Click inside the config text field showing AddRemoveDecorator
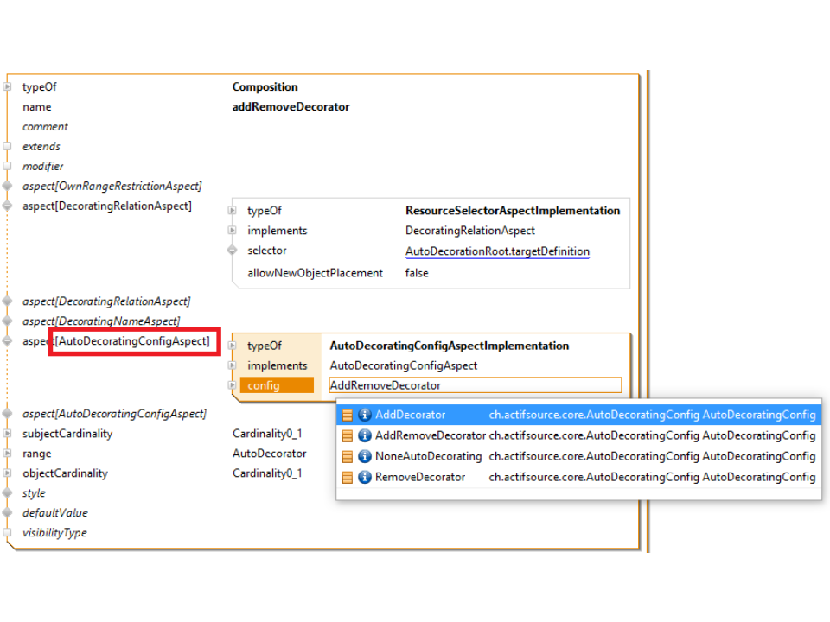 pyautogui.click(x=476, y=384)
